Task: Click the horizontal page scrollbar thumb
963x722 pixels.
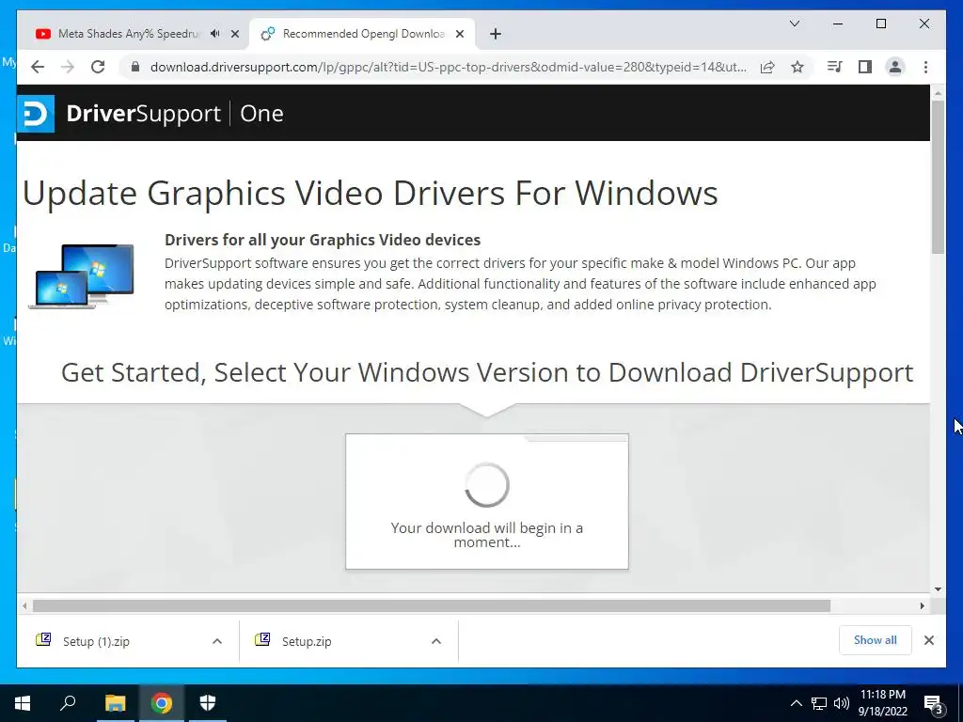Action: tap(432, 606)
